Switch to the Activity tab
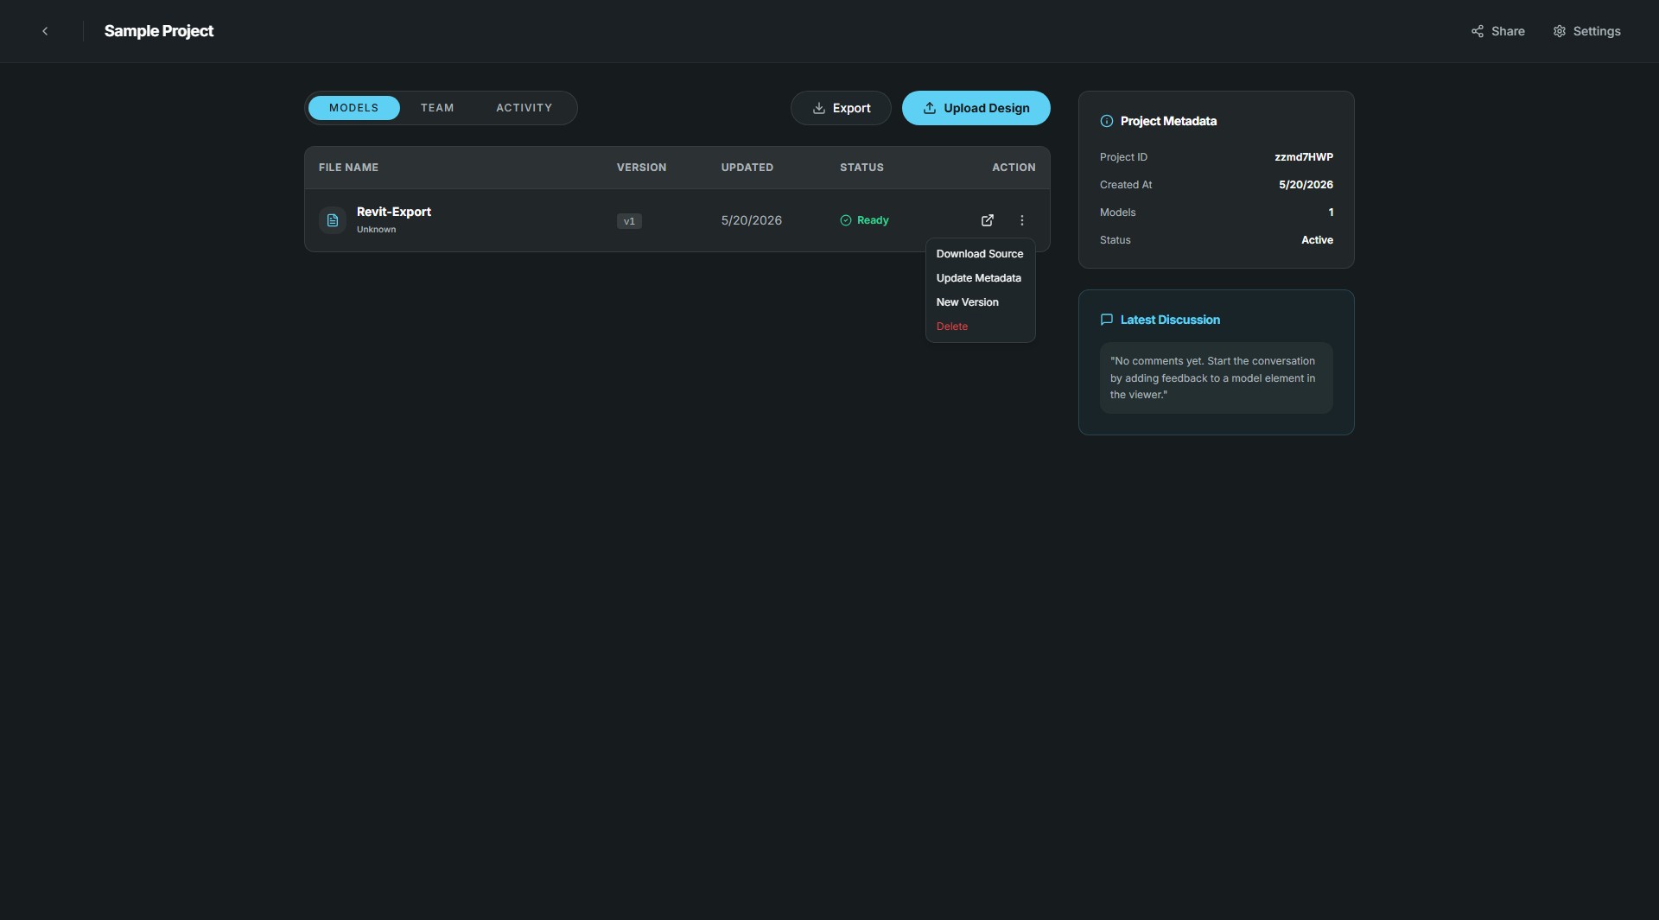The width and height of the screenshot is (1659, 920). 524,108
